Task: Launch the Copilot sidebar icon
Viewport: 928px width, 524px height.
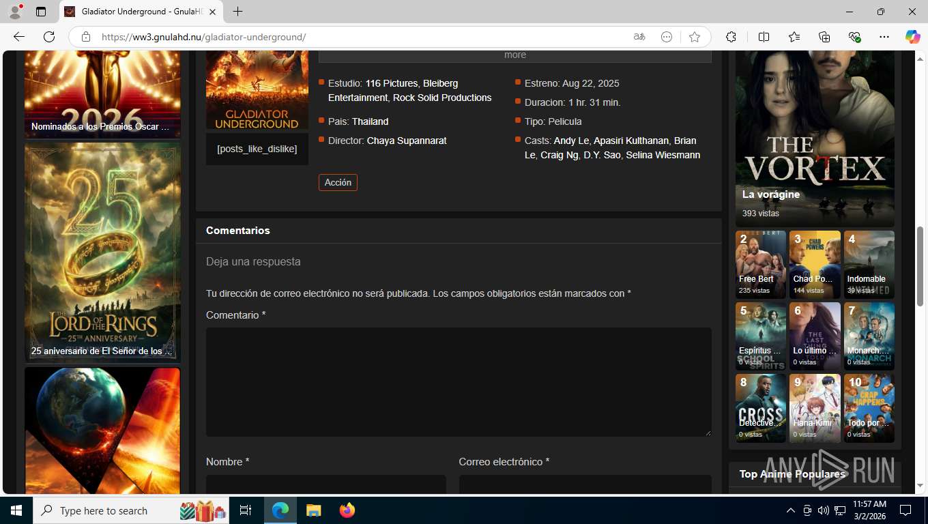Action: [913, 37]
